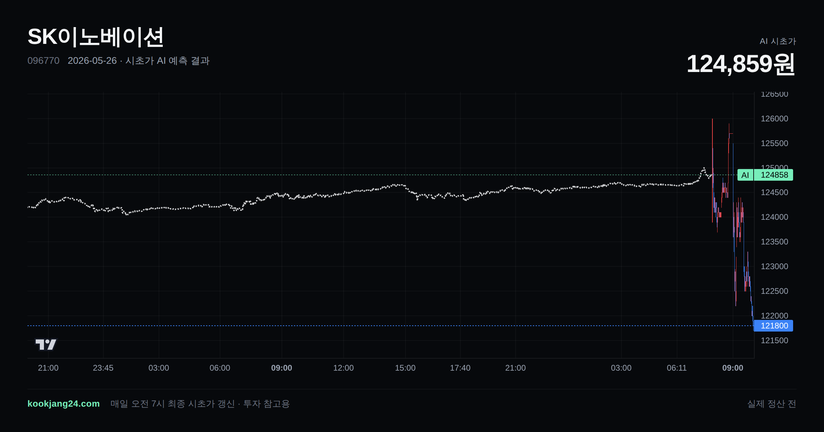Click the TradingView logo icon
Screen dimensions: 824x432
click(x=46, y=344)
